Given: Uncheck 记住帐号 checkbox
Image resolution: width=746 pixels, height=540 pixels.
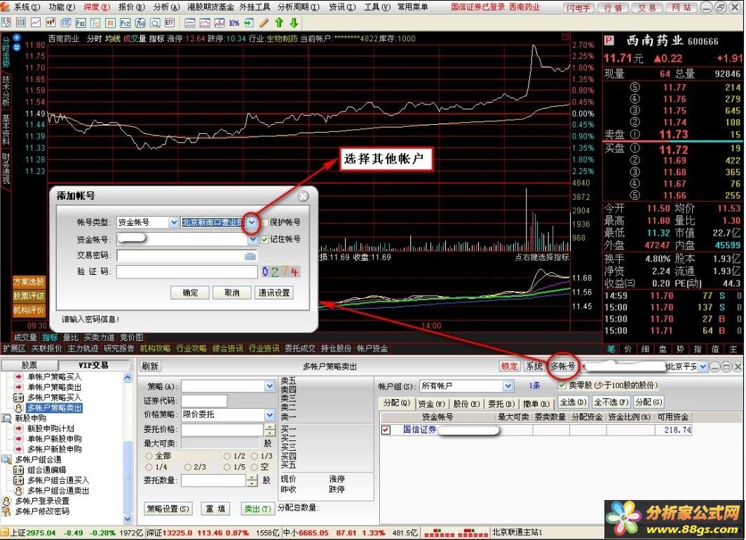Looking at the screenshot, I should click(x=264, y=239).
